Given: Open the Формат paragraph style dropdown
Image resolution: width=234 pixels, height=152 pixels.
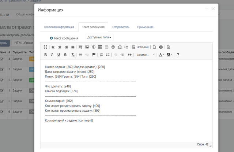Looking at the screenshot, I should (146, 55).
